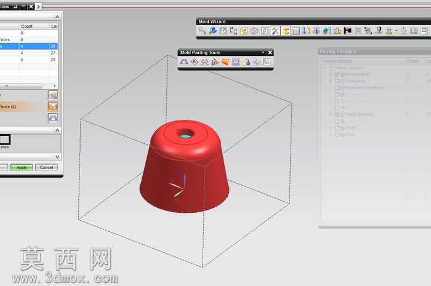
Task: Toggle Product Body checkbox in Parting Navigator
Action: point(337,74)
